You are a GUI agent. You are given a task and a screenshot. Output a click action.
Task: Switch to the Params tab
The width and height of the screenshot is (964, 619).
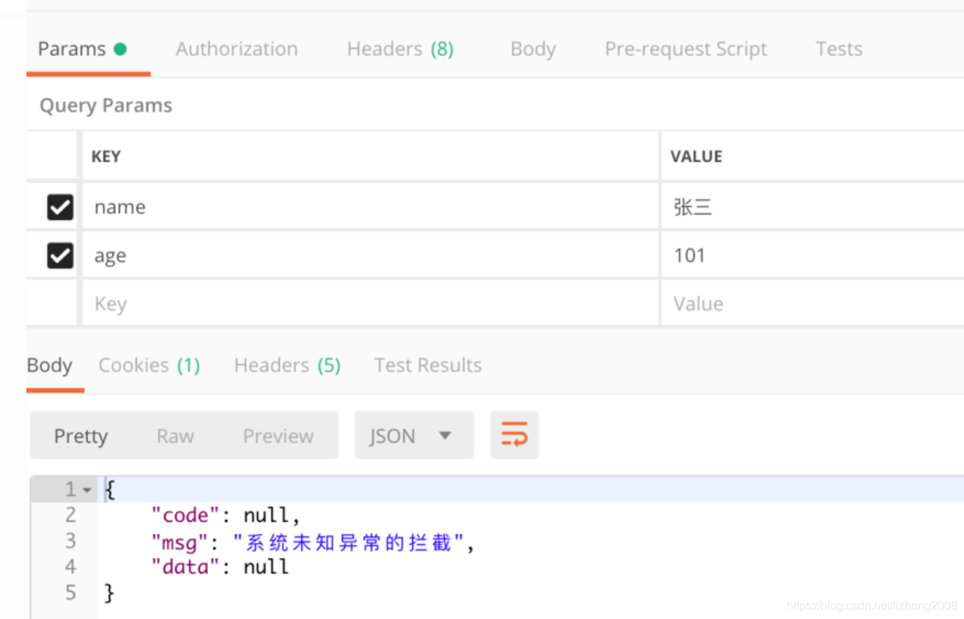[x=83, y=49]
